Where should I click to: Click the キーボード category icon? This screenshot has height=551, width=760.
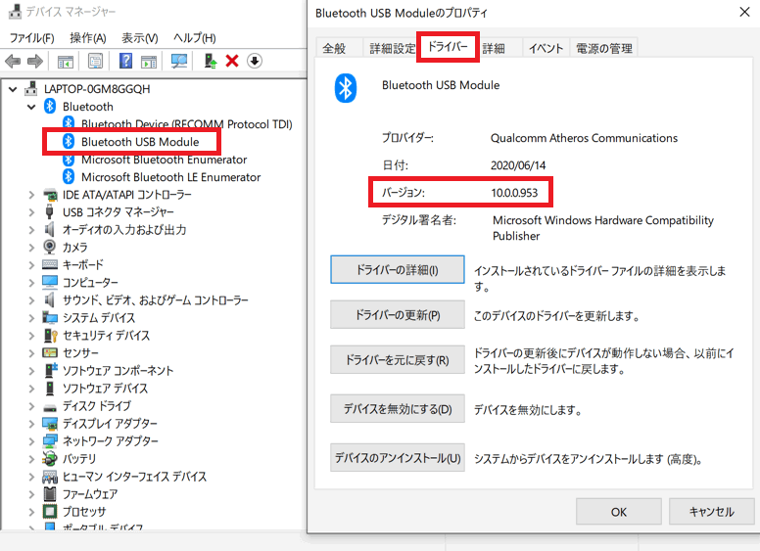click(50, 265)
